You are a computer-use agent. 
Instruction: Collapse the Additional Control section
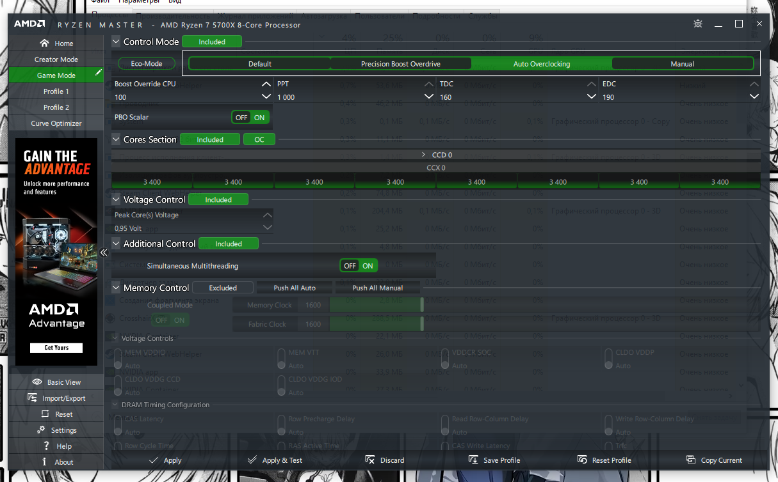pyautogui.click(x=116, y=244)
